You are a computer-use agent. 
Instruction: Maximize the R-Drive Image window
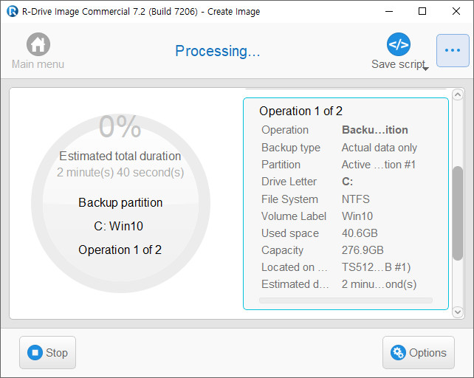(x=422, y=12)
